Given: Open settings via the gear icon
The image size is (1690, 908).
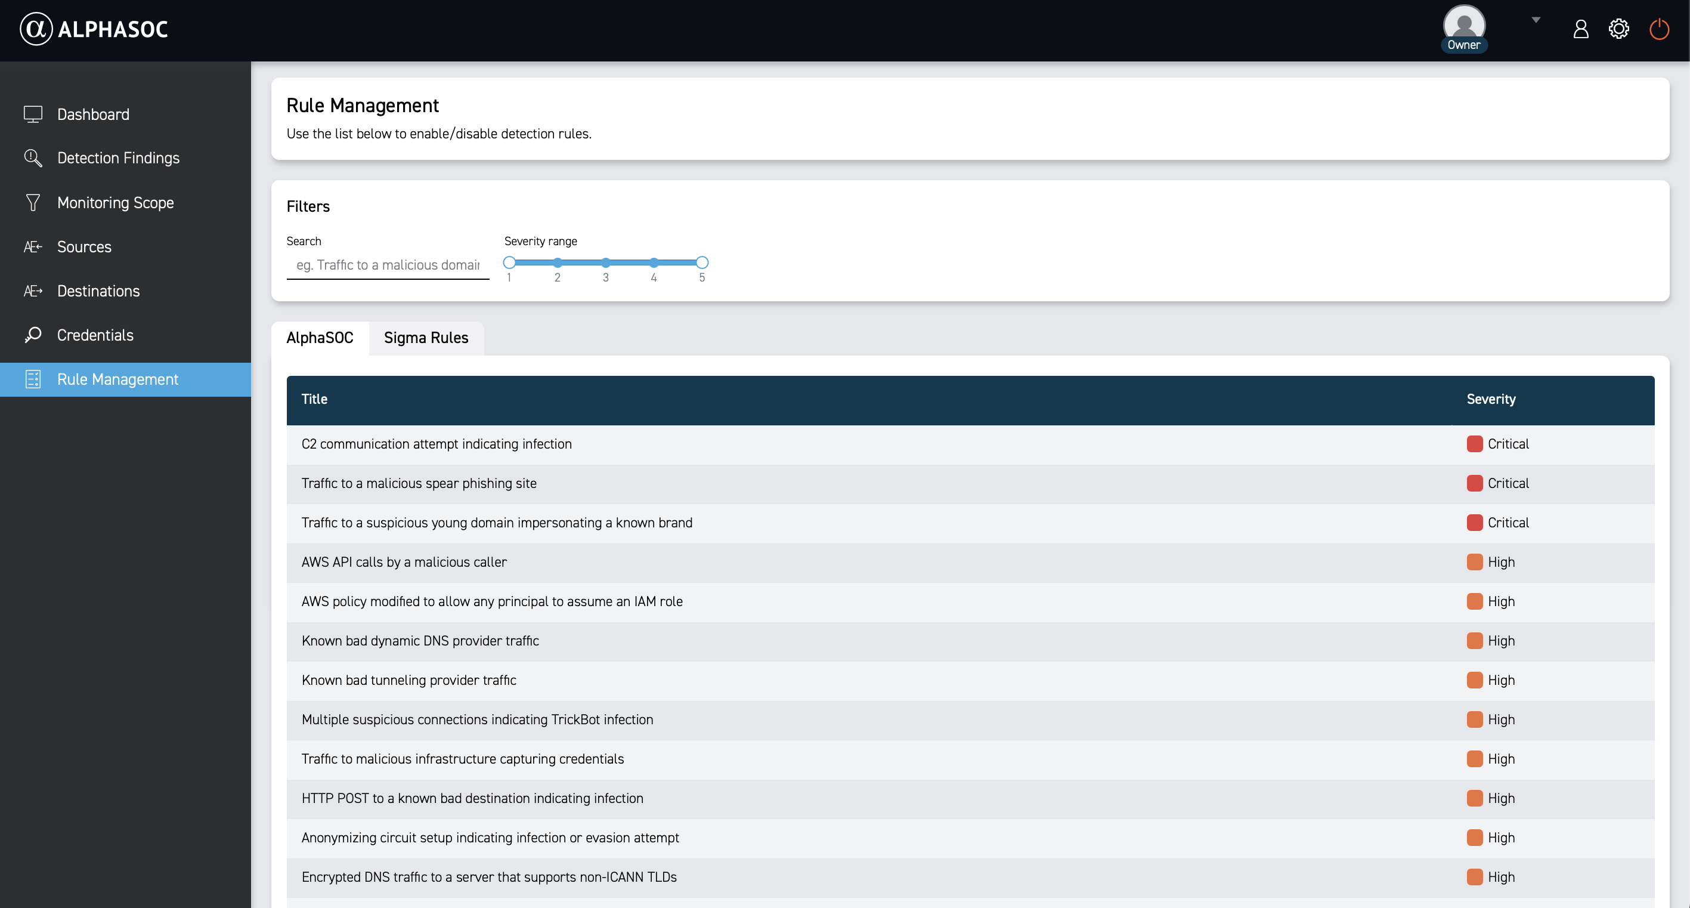Looking at the screenshot, I should coord(1618,29).
